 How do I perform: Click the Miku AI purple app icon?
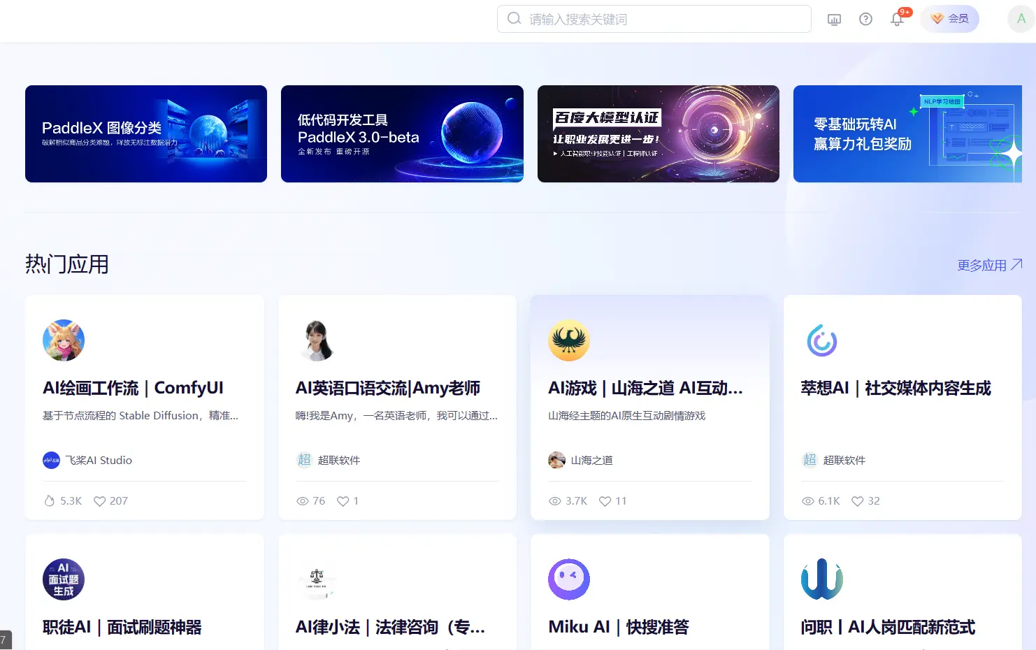pyautogui.click(x=569, y=579)
